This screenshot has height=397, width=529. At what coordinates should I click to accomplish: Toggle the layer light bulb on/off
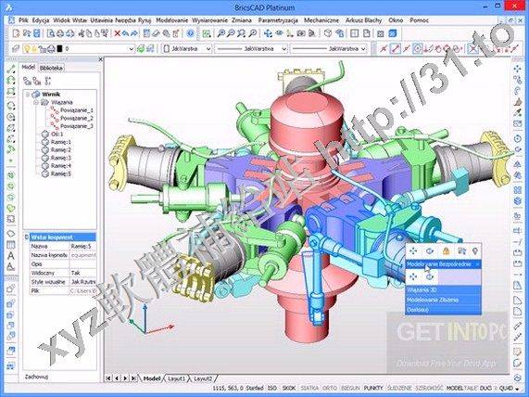coord(27,48)
